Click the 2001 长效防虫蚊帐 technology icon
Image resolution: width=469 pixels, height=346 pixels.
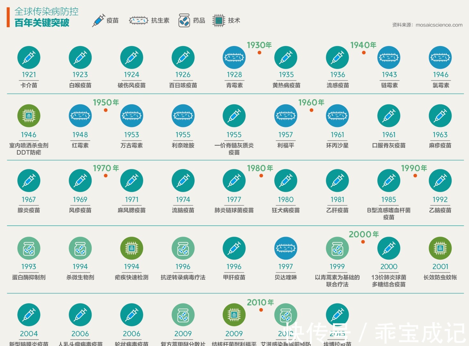tap(440, 248)
